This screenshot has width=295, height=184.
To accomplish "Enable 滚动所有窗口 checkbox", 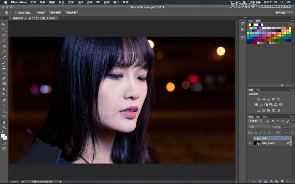I will click(15, 13).
